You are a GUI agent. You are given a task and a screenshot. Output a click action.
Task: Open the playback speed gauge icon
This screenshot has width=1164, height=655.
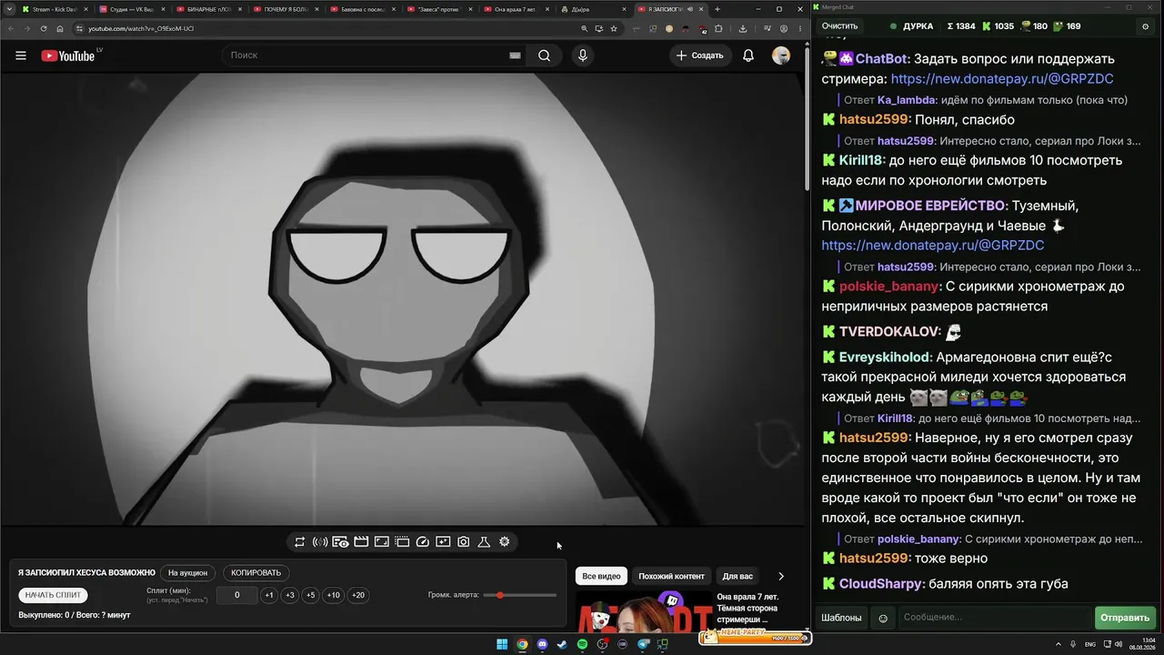tap(423, 542)
